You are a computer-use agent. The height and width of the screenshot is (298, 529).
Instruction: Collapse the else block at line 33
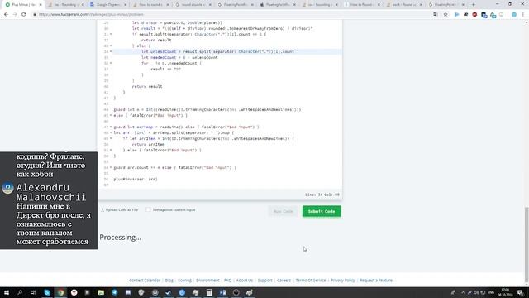[111, 46]
